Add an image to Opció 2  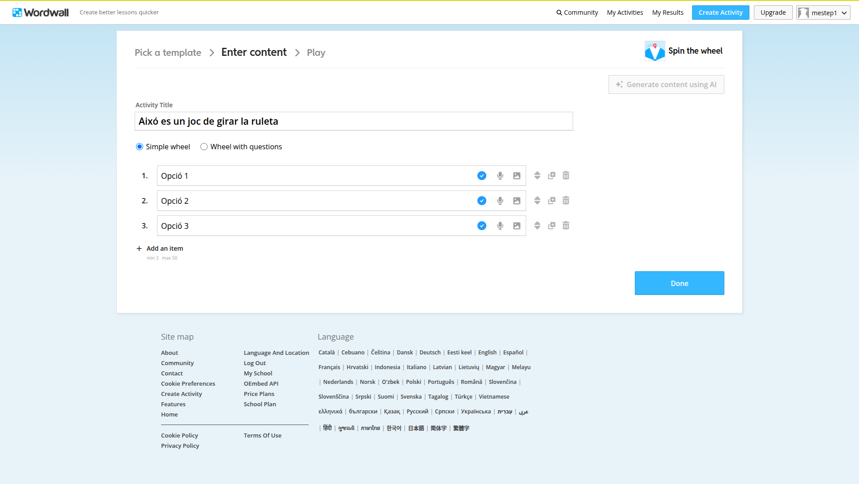coord(517,201)
